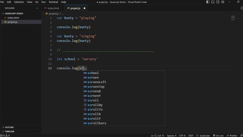Toggle bottom panel layout icon
This screenshot has width=243, height=137.
[x=213, y=2]
